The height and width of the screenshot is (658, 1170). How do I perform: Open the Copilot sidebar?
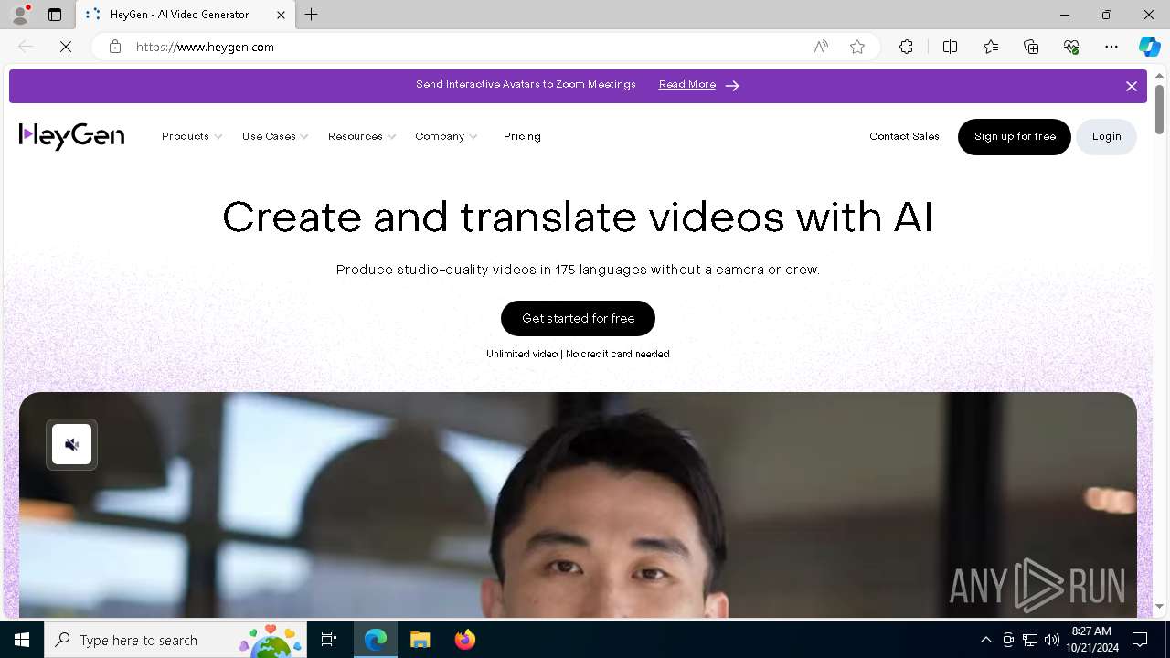(1149, 47)
